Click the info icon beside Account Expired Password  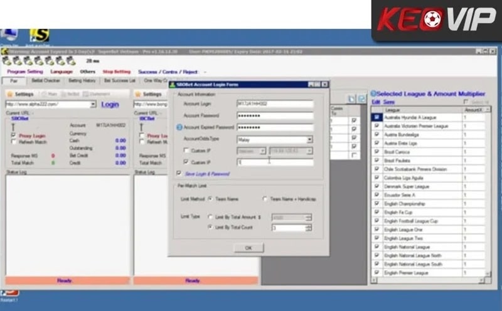click(x=179, y=127)
